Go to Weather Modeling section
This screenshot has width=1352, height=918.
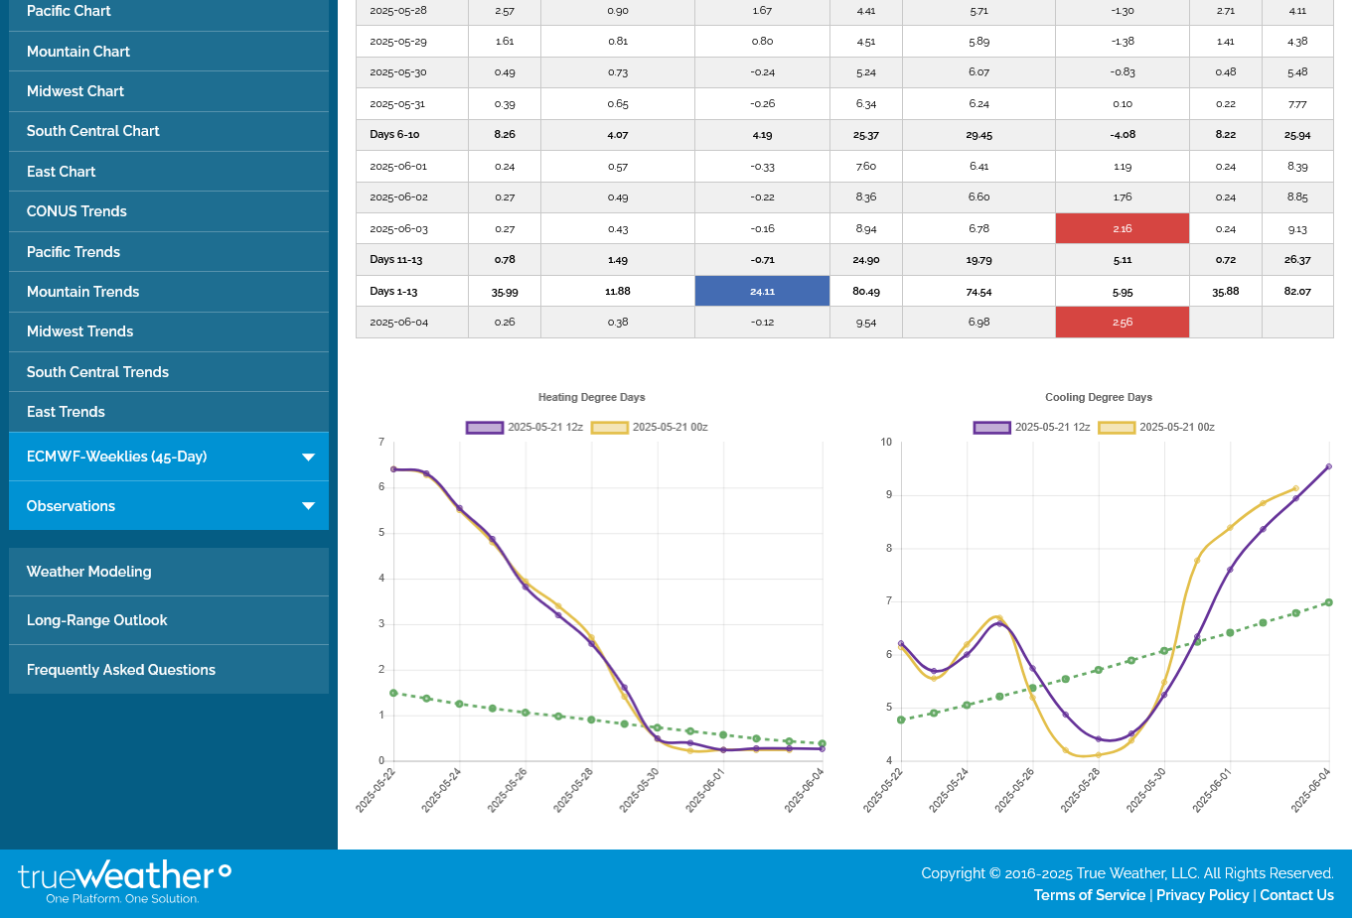[x=89, y=572]
